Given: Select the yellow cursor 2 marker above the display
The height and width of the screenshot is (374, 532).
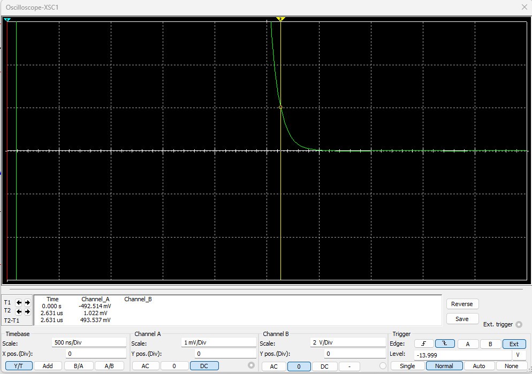Looking at the screenshot, I should (280, 19).
